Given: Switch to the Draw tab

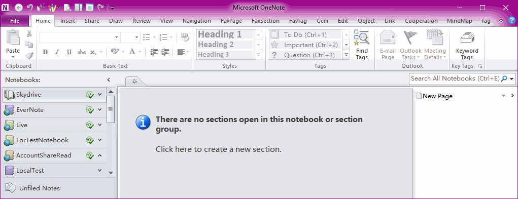Looking at the screenshot, I should [x=116, y=21].
